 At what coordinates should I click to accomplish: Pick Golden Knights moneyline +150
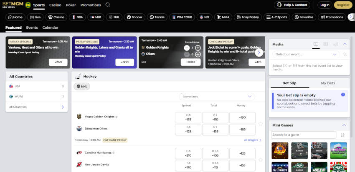coord(242,117)
